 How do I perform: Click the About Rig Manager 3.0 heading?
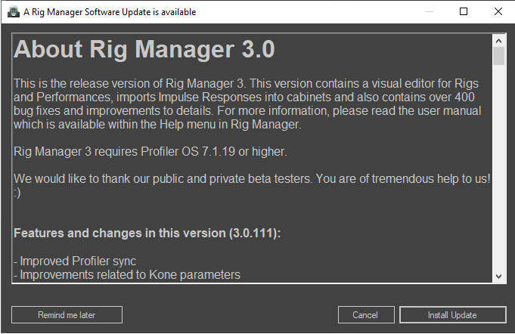click(x=144, y=49)
